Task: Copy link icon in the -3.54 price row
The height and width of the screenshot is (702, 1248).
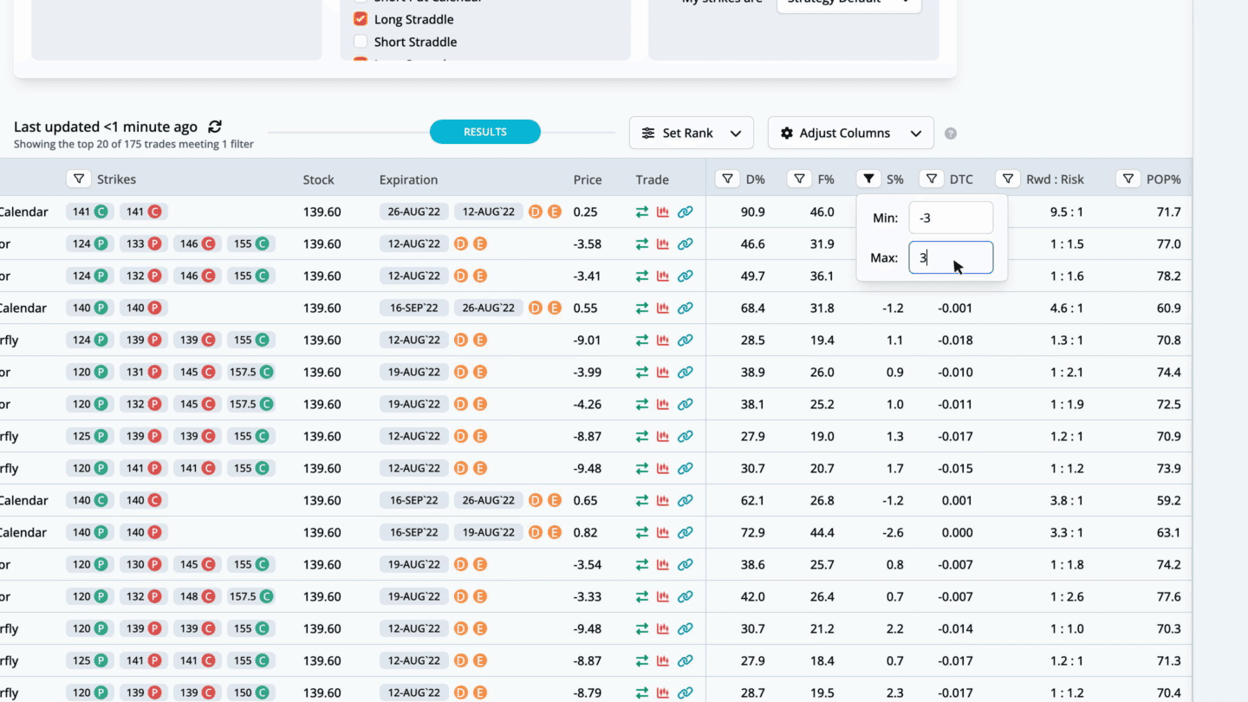Action: (x=685, y=564)
